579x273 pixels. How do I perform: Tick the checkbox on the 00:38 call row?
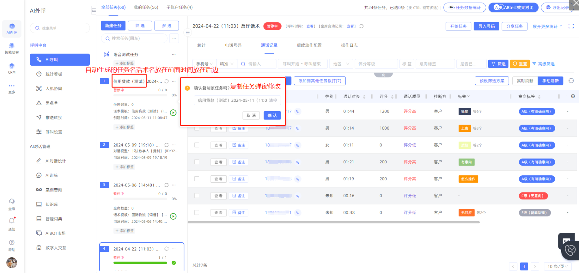click(197, 212)
